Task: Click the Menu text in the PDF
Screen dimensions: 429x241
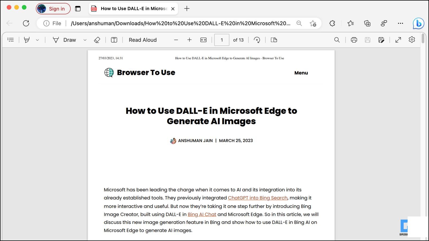Action: point(301,73)
